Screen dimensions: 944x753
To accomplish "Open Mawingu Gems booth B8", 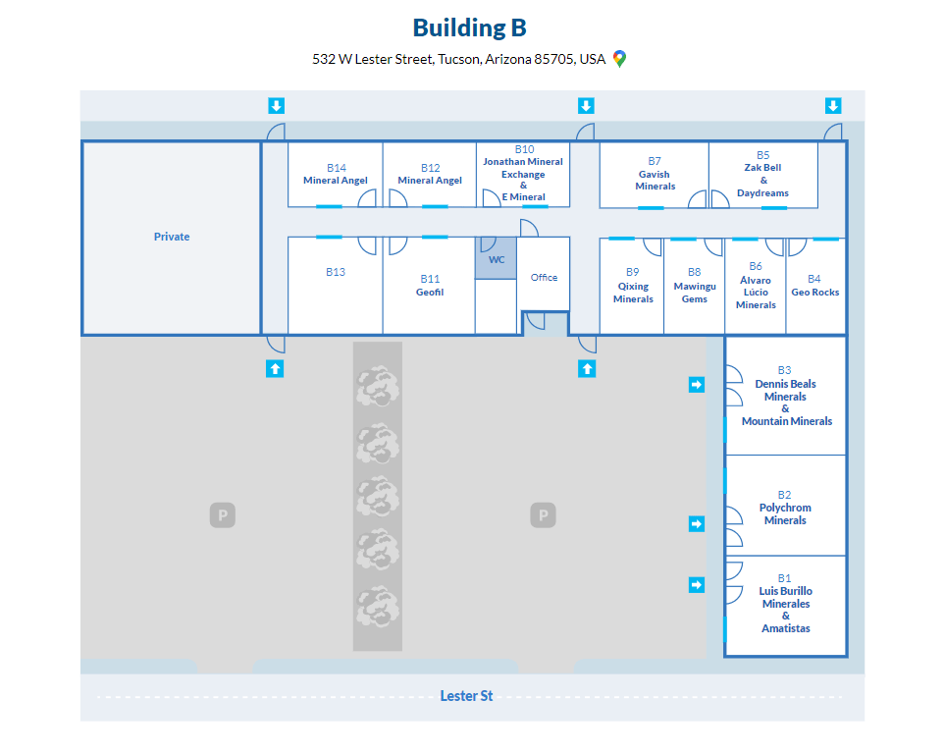I will coord(695,287).
